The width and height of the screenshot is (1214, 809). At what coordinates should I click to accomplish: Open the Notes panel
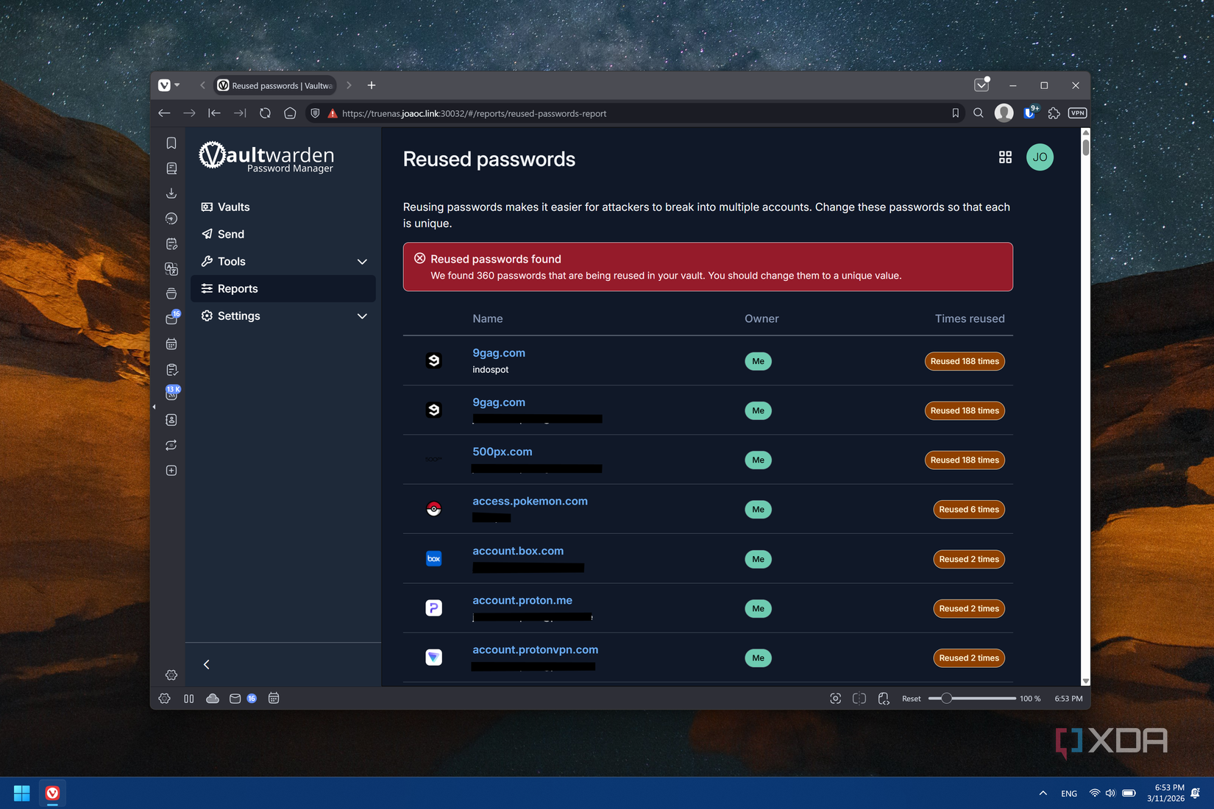[171, 243]
